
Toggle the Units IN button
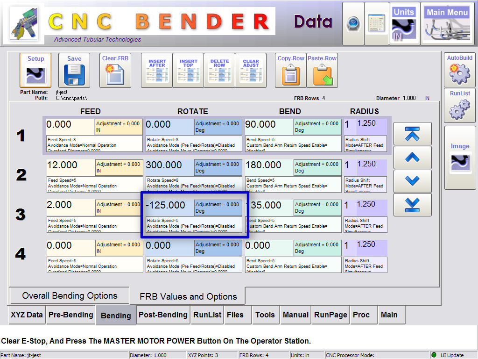pyautogui.click(x=404, y=23)
